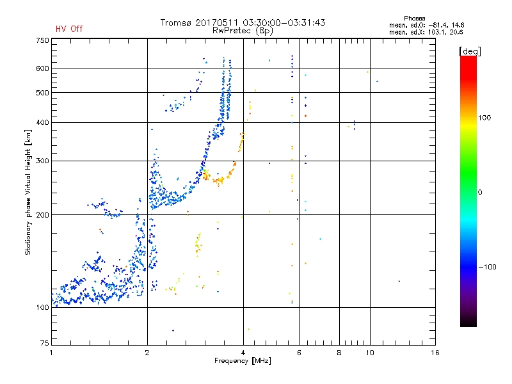Viewport: 512px width, 384px height.
Task: Click the 'Stationary phase Virtual Height [km]' axis title
Action: coord(28,192)
